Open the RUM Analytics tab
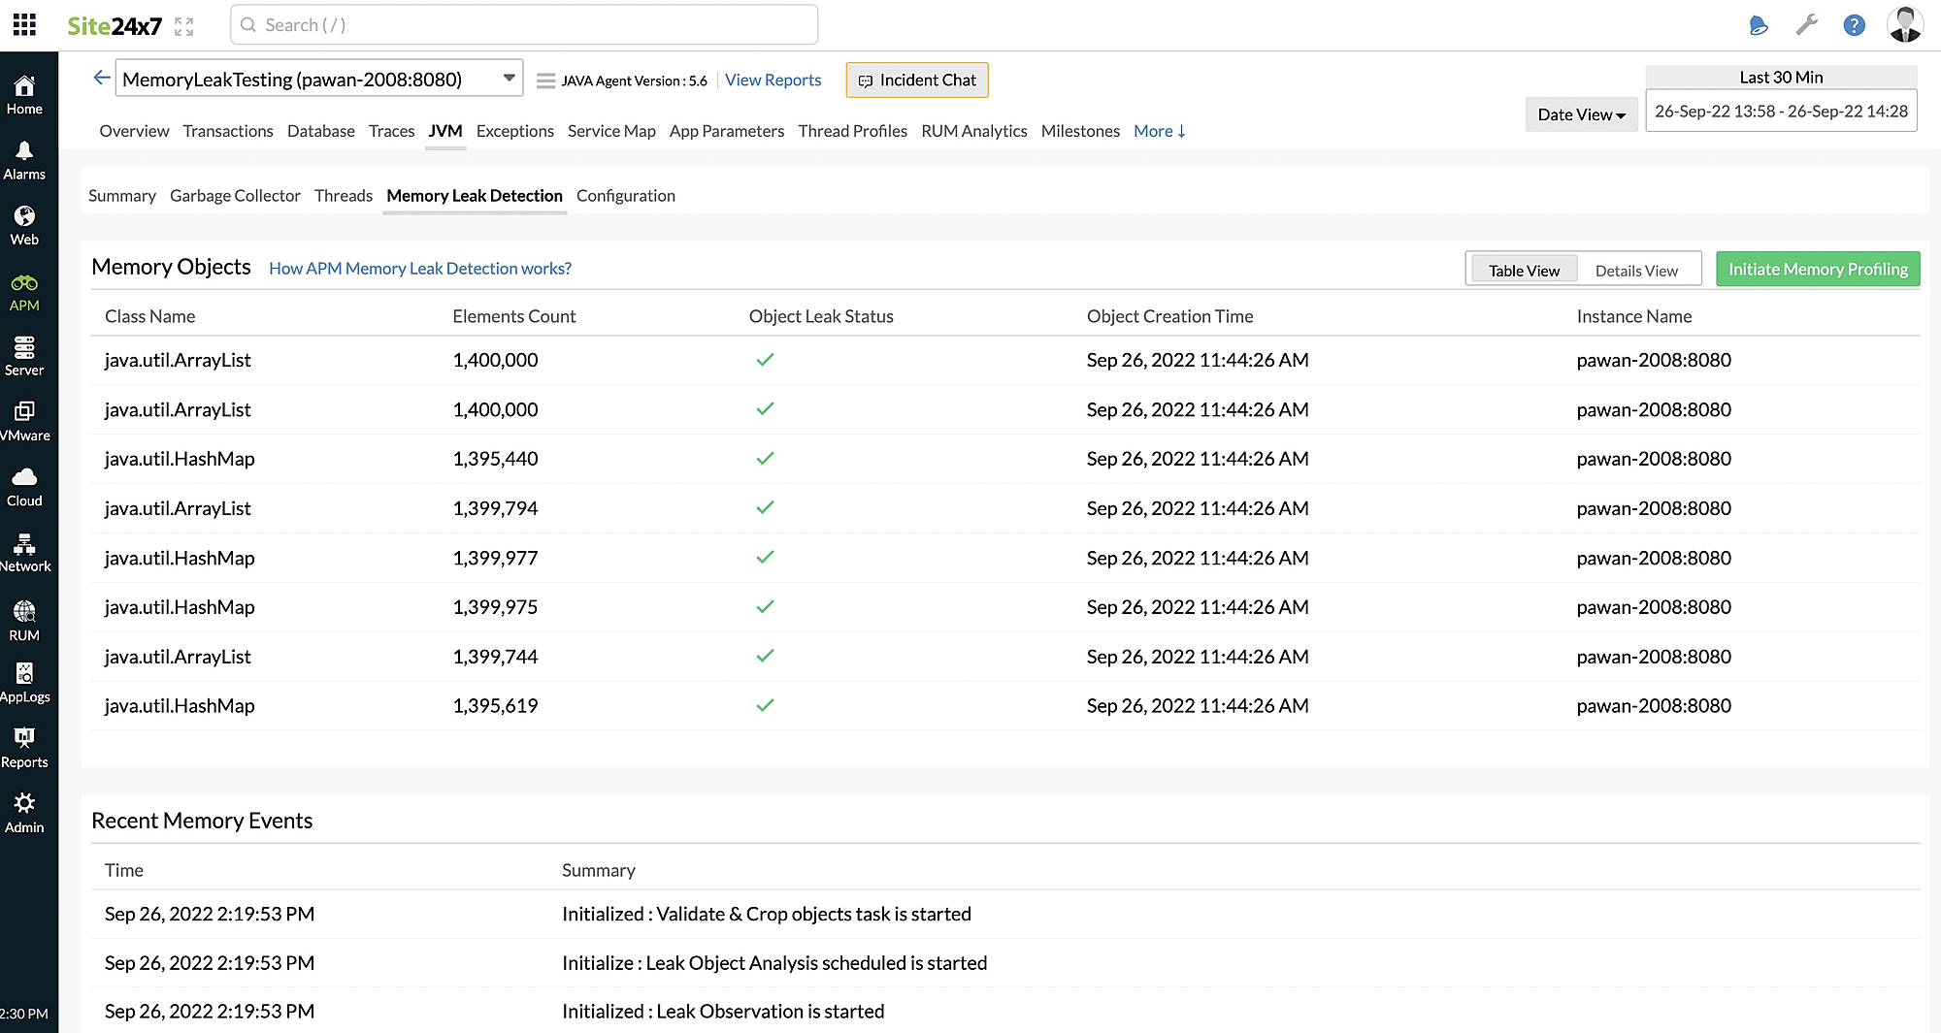The width and height of the screenshot is (1941, 1033). 974,131
